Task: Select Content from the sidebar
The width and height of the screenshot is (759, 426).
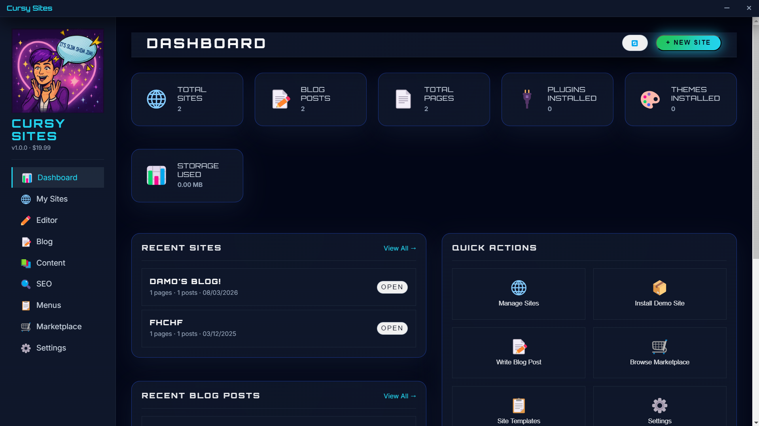Action: pos(51,263)
